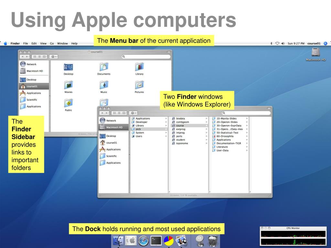Select Scientific in the front window sidebar
This screenshot has width=331, height=248.
click(x=113, y=156)
